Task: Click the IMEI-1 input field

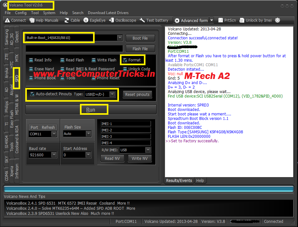Action: point(126,124)
